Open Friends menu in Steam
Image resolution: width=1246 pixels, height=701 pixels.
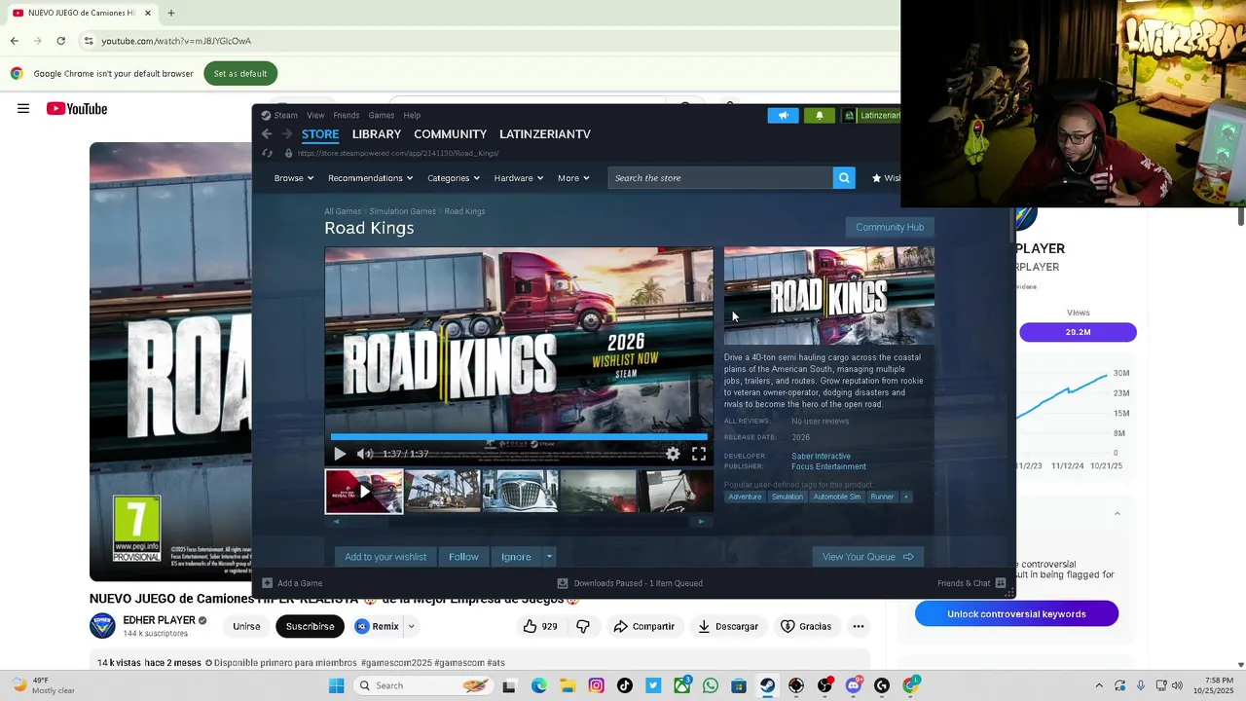[x=347, y=115]
